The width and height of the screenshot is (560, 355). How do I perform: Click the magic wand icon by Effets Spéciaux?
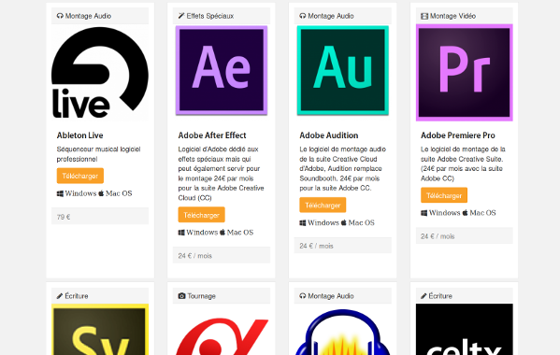[x=181, y=16]
